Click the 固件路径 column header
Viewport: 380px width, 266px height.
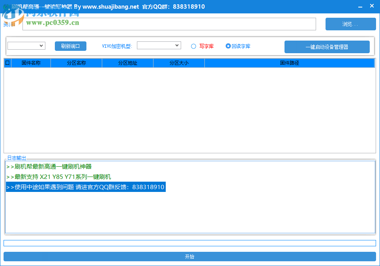click(290, 63)
